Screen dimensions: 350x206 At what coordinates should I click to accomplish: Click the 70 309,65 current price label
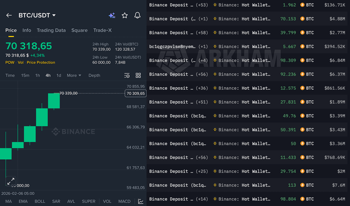tap(136, 93)
